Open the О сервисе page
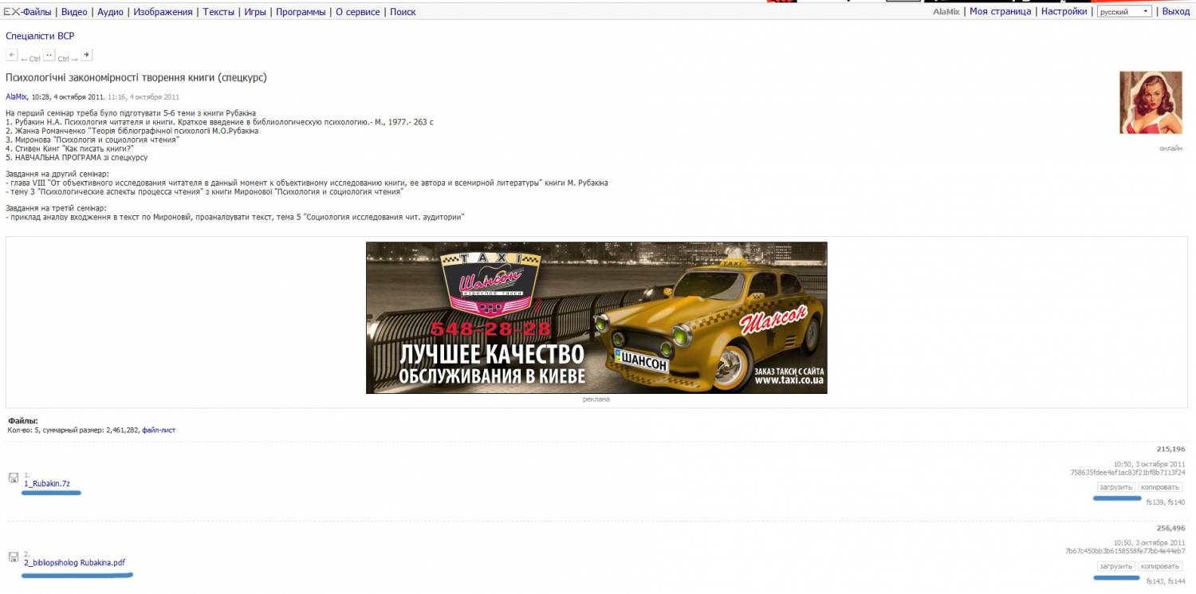The height and width of the screenshot is (594, 1196). 358,12
